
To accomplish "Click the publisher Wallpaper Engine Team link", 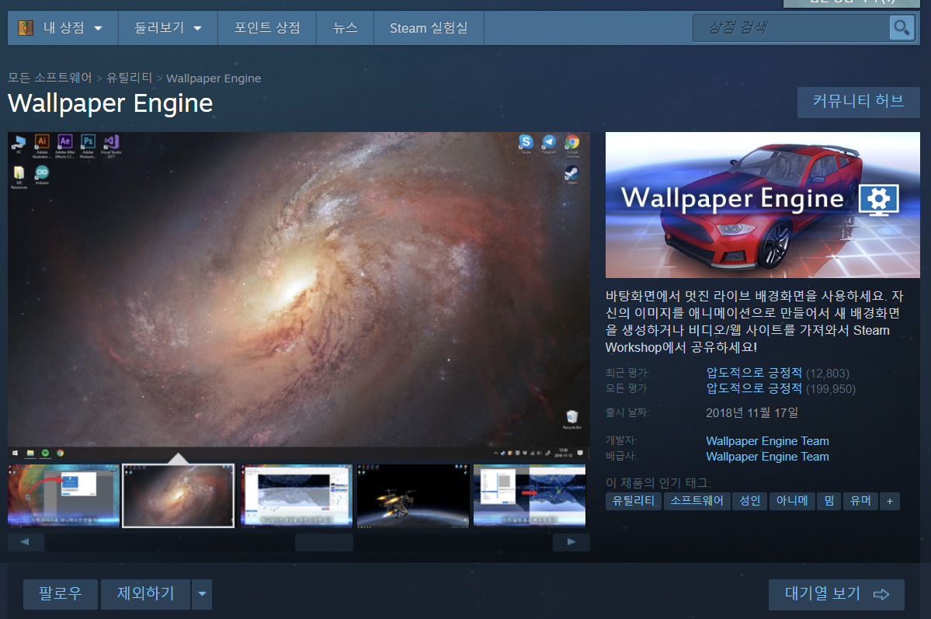I will pos(767,456).
